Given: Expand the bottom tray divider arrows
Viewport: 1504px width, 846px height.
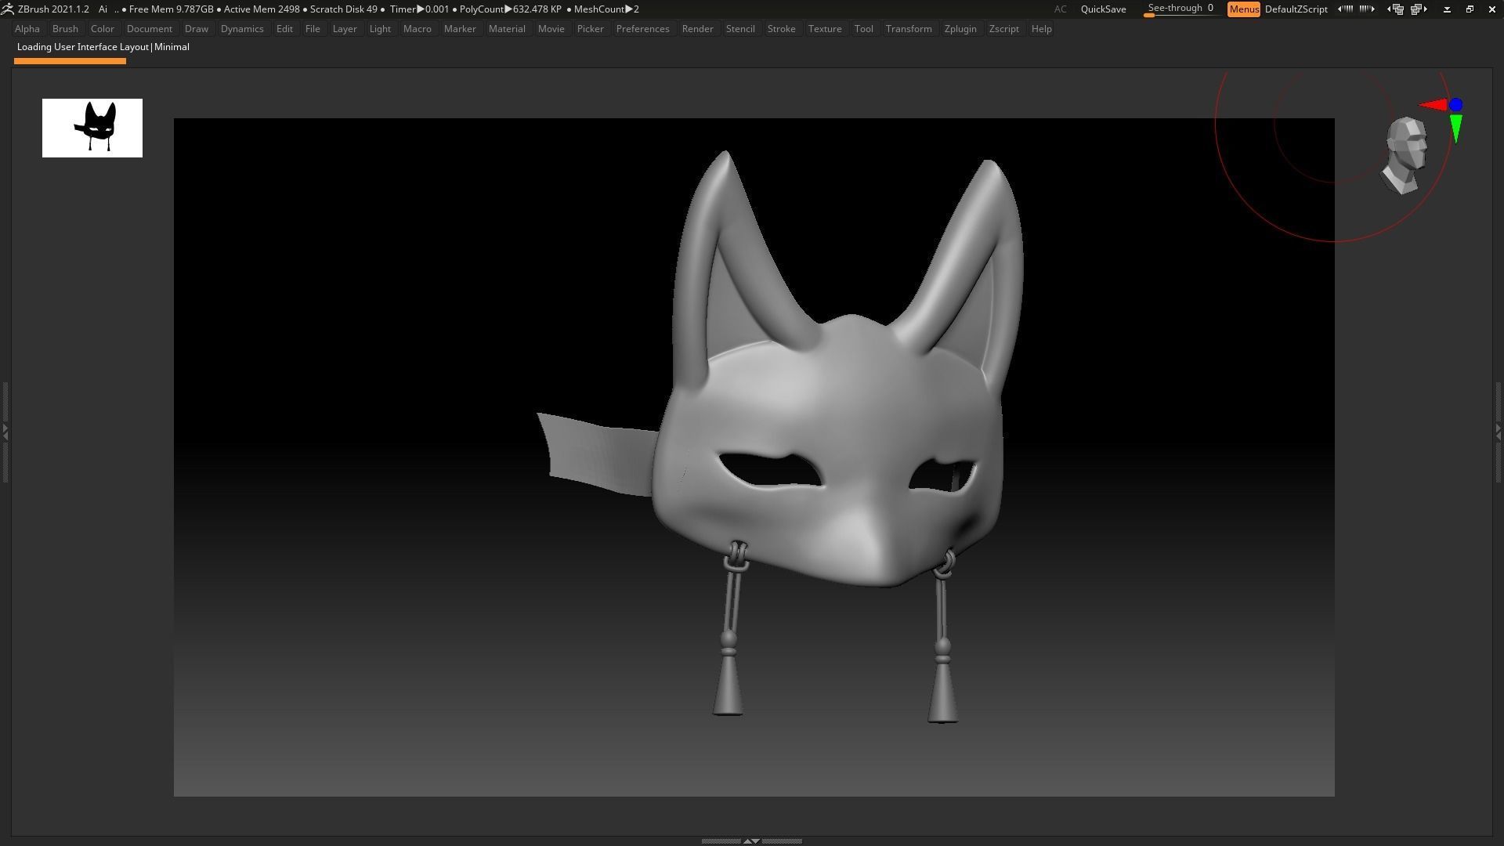Looking at the screenshot, I should tap(750, 841).
